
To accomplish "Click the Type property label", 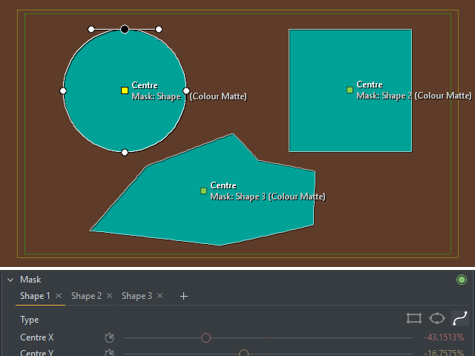I will (x=30, y=320).
